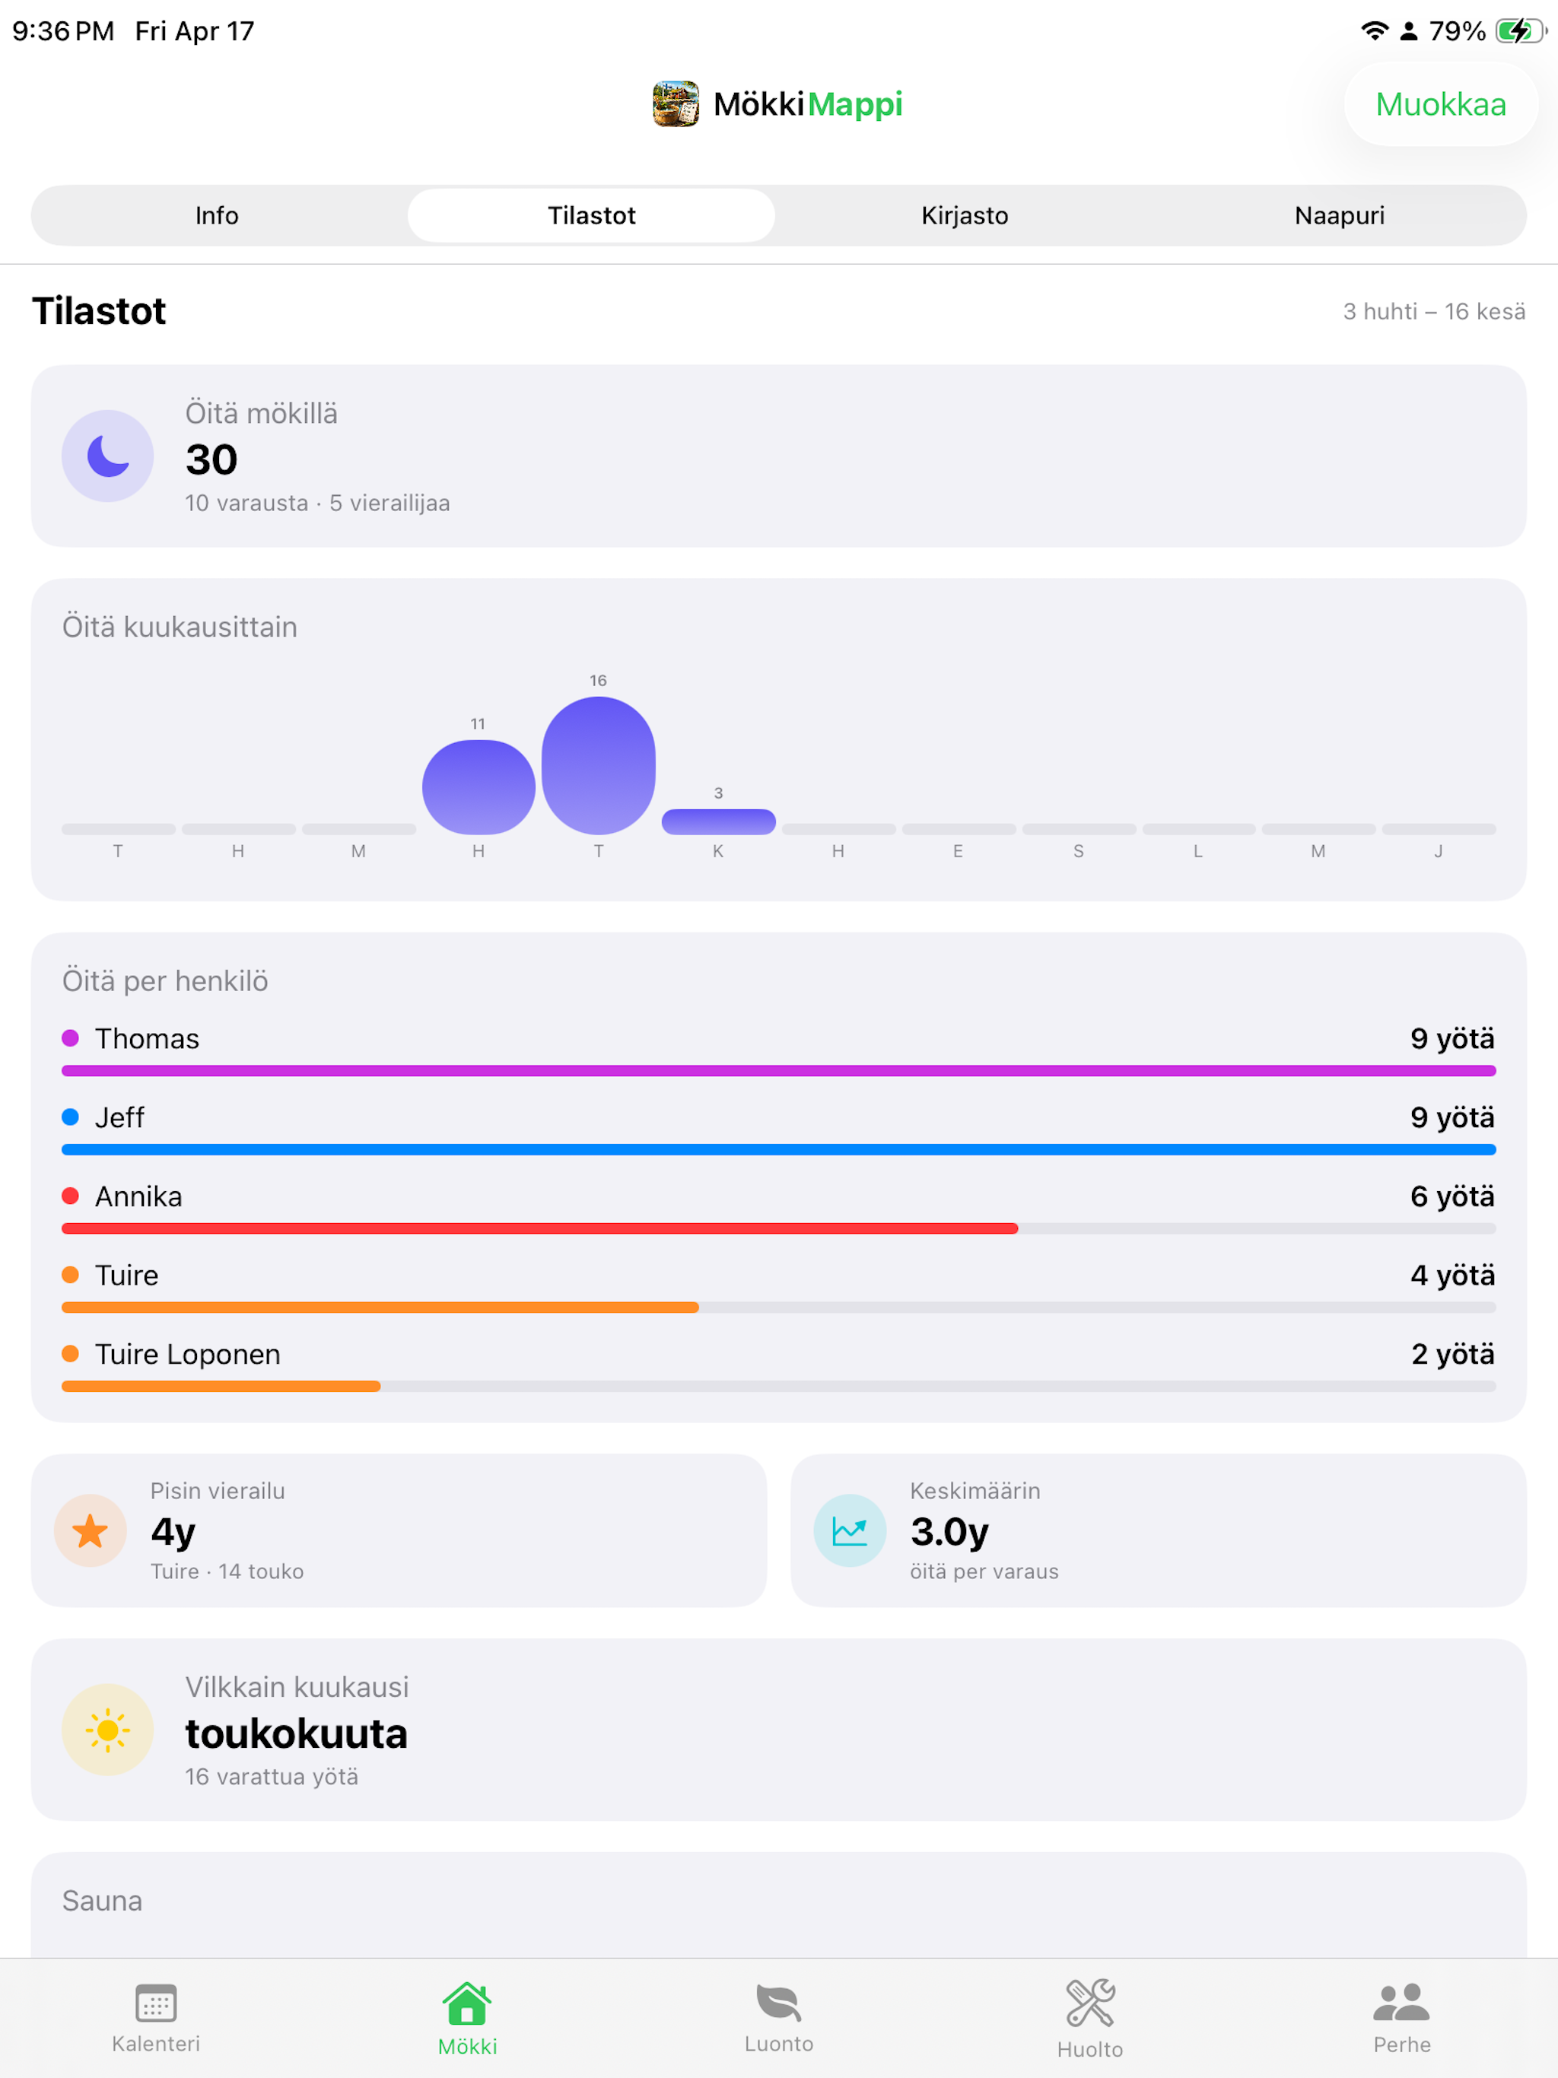The image size is (1558, 2078).
Task: Tap the May bar showing 16 nights
Action: (x=599, y=764)
